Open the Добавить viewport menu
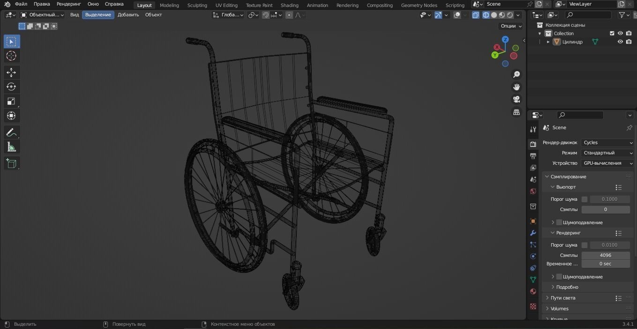 pyautogui.click(x=128, y=15)
